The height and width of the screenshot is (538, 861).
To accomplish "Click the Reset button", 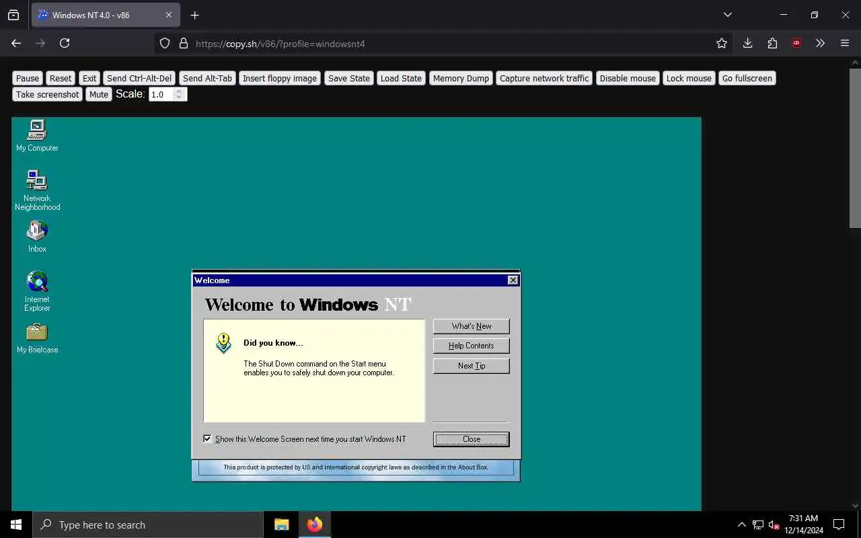I will click(x=60, y=78).
